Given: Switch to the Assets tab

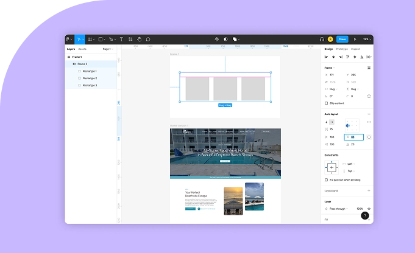Looking at the screenshot, I should point(82,49).
